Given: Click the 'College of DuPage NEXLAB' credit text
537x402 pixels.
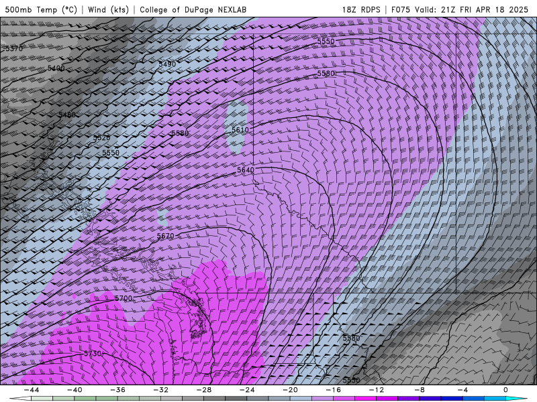Looking at the screenshot, I should 193,9.
